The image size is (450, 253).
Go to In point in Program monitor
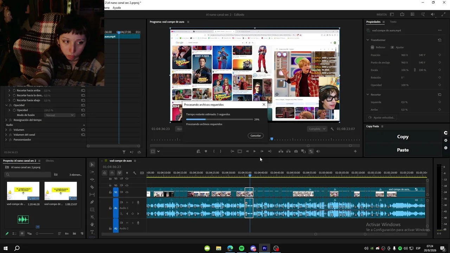(x=232, y=151)
